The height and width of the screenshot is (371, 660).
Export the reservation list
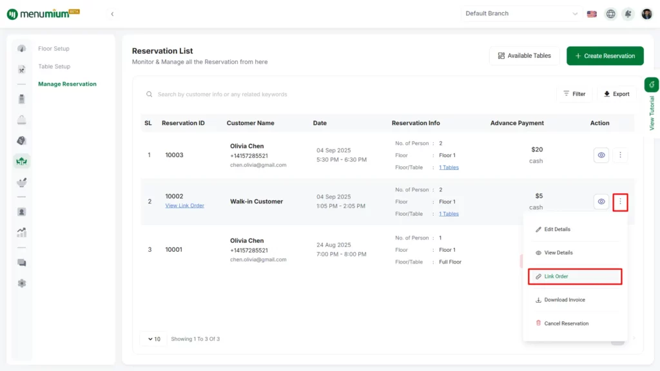point(617,94)
